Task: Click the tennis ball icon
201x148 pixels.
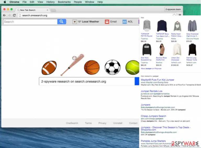Action: (x=132, y=67)
